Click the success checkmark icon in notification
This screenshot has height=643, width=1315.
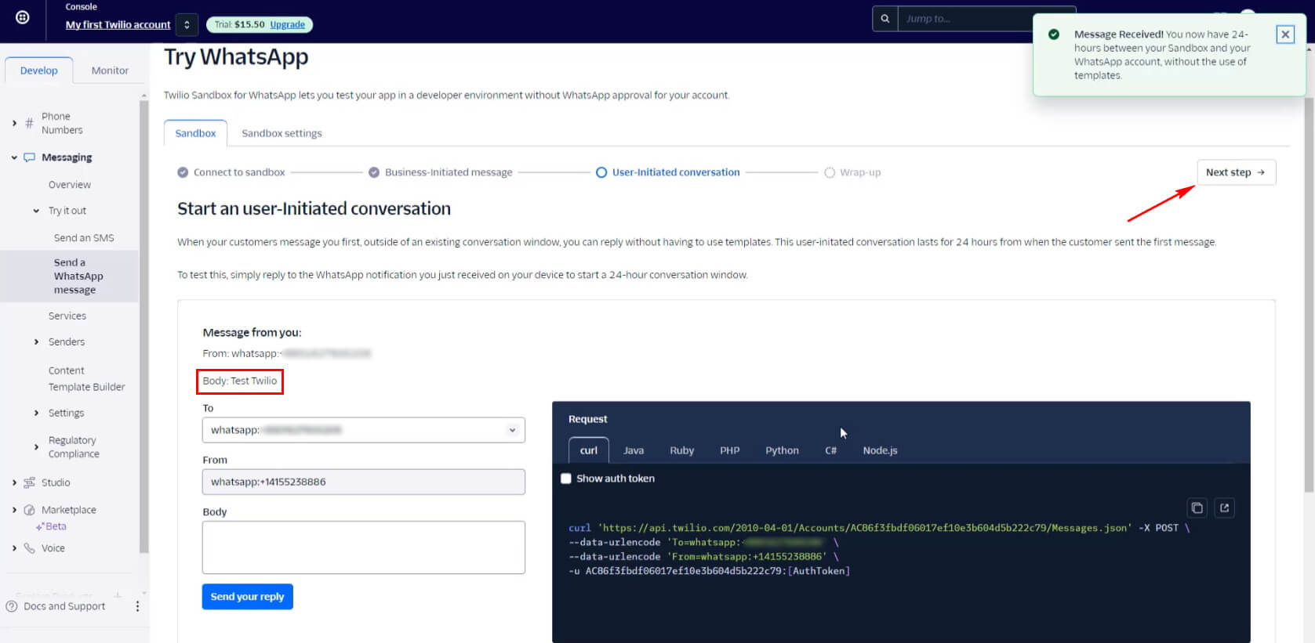(x=1054, y=34)
